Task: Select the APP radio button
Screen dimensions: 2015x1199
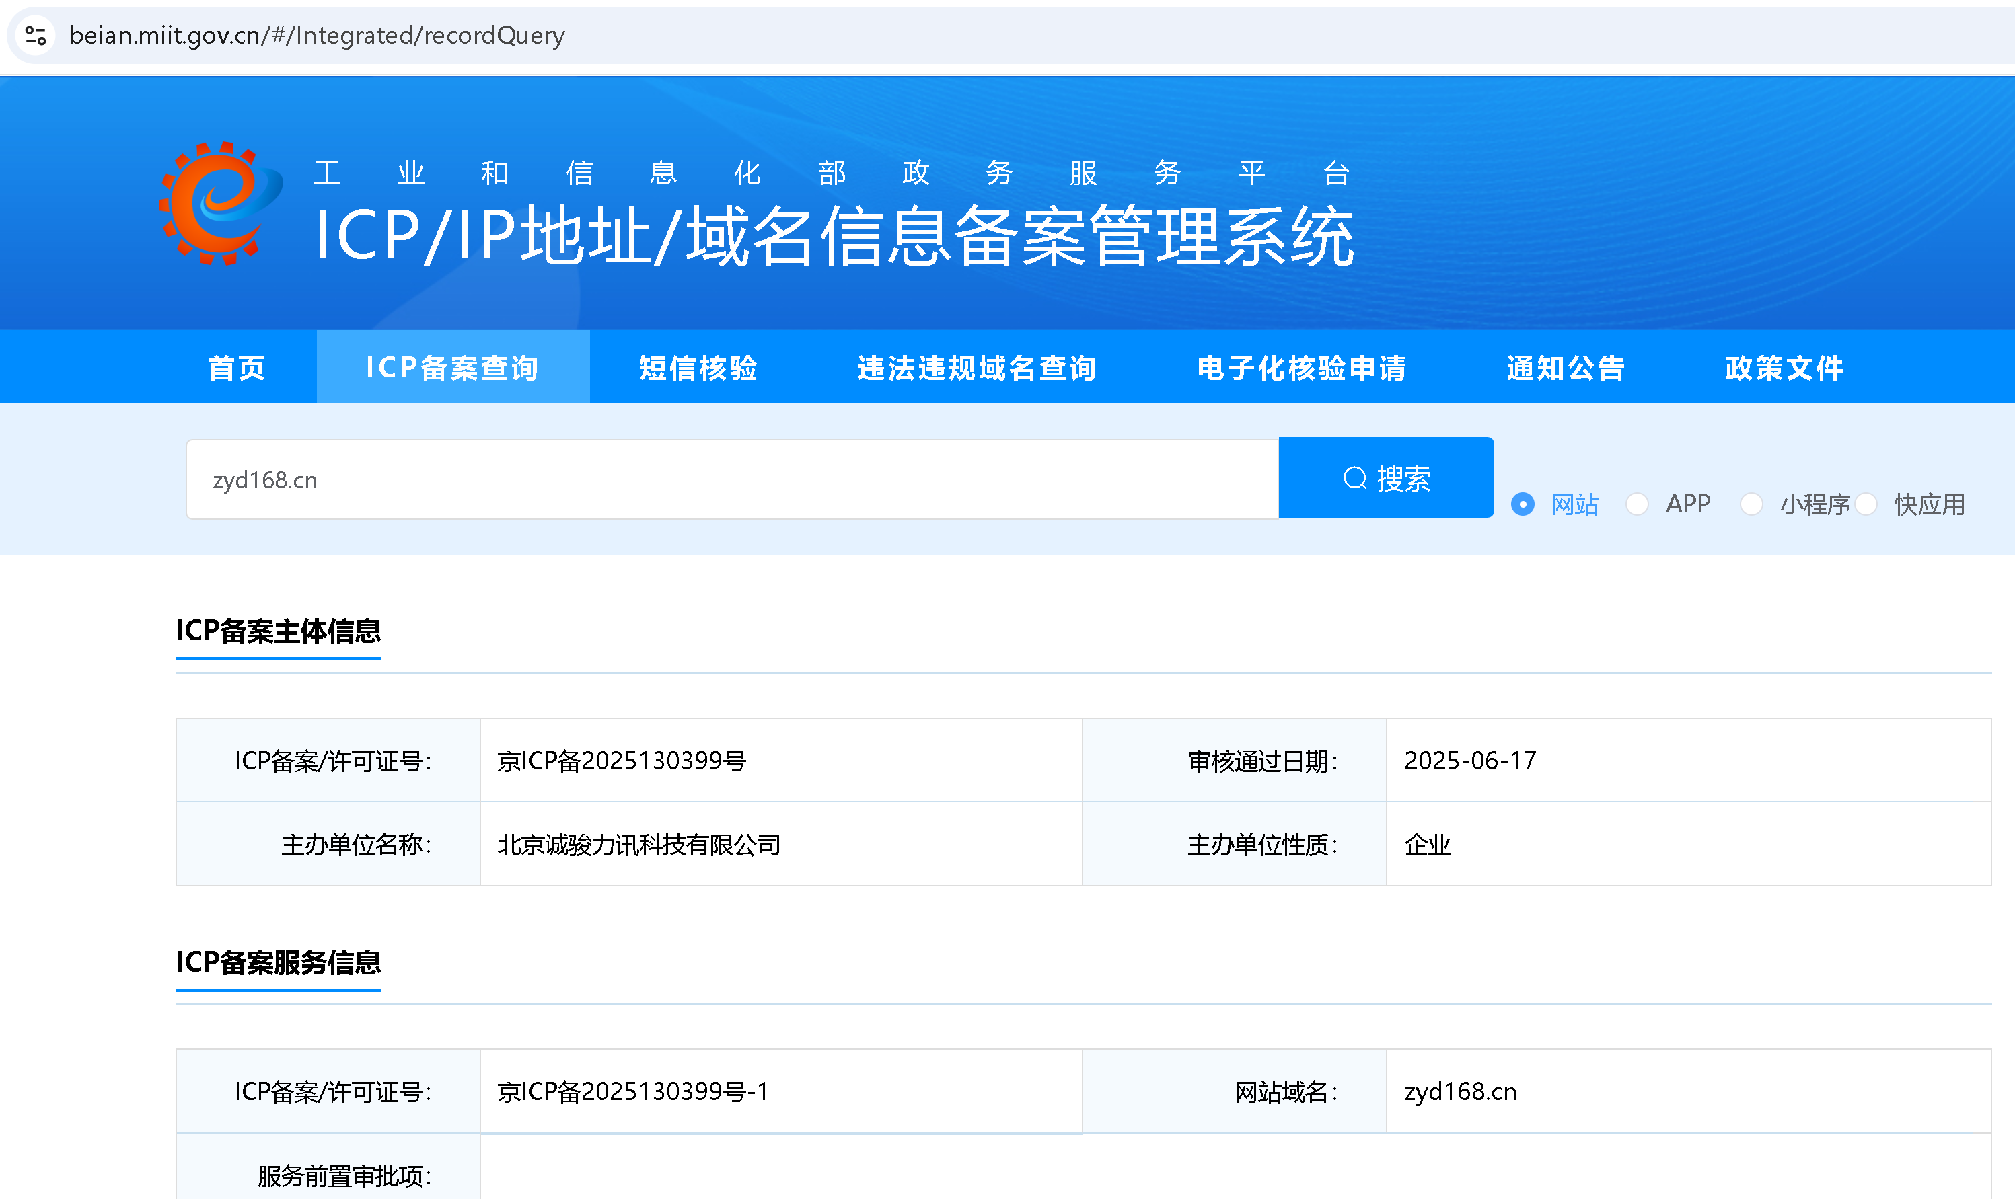Action: click(x=1637, y=504)
